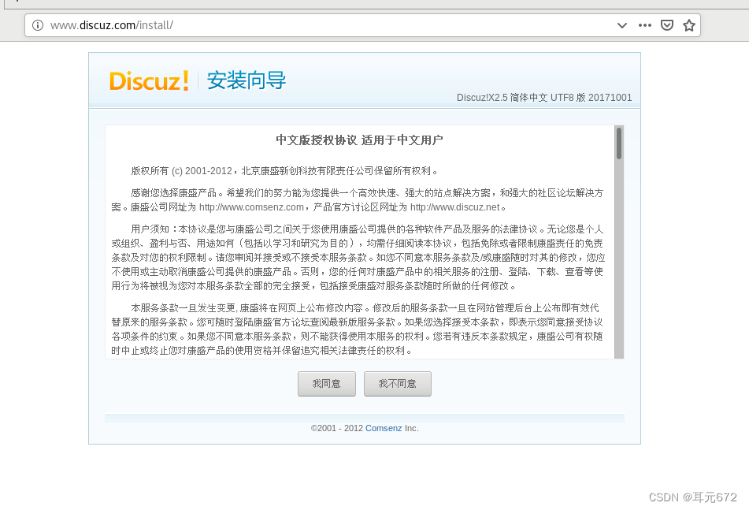The image size is (749, 510).
Task: Click the 我同意 button
Action: pyautogui.click(x=327, y=384)
